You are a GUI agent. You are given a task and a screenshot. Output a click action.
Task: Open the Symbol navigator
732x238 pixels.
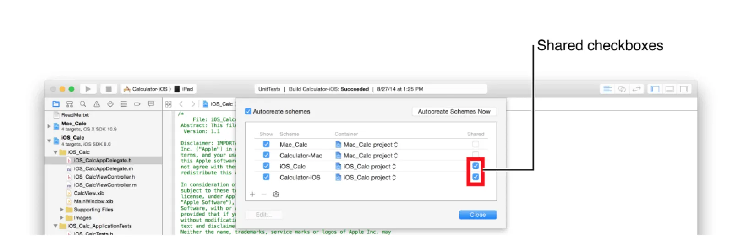70,104
